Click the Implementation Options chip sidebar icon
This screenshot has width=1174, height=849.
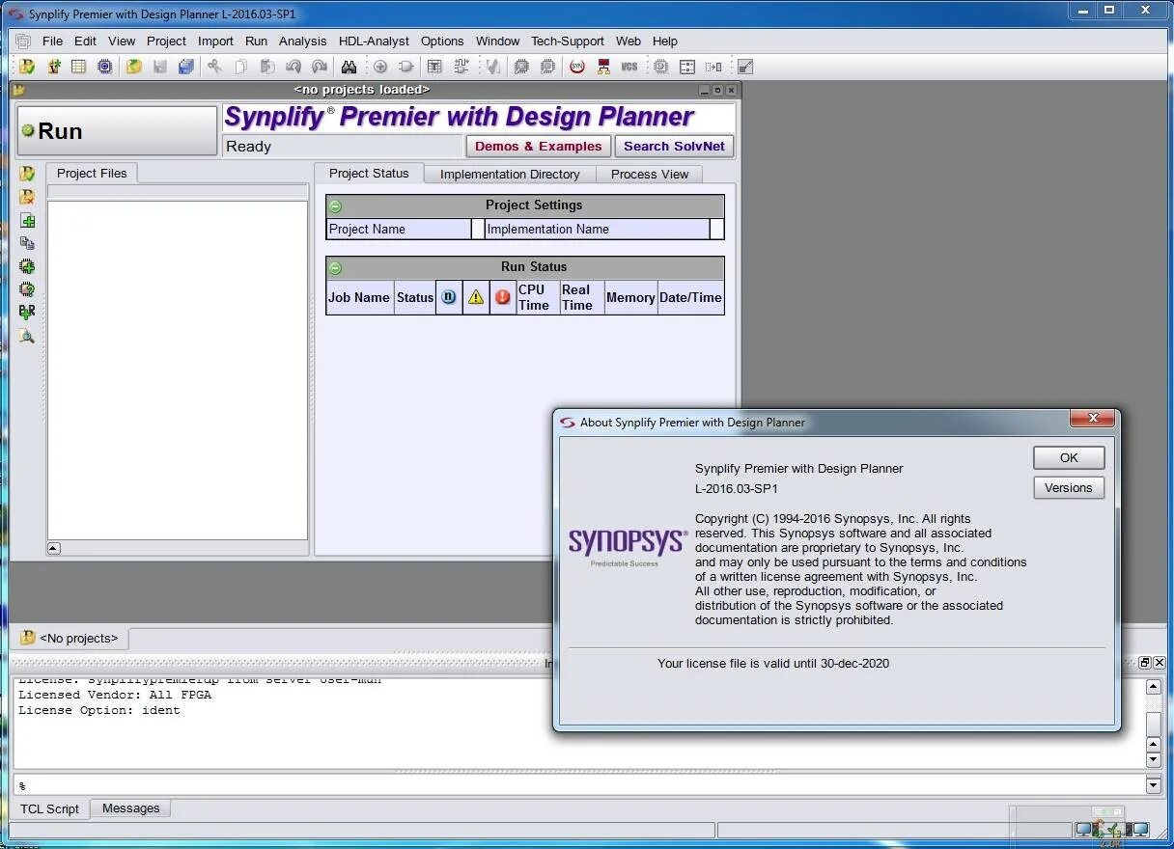[27, 289]
